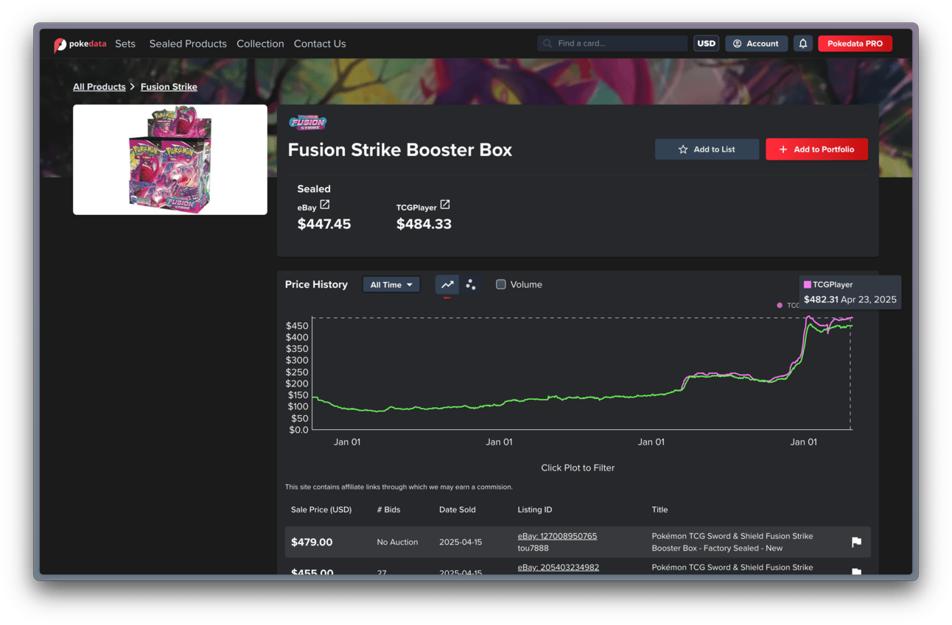Viewport: 952px width, 625px height.
Task: Click seller name tou7888
Action: 531,548
